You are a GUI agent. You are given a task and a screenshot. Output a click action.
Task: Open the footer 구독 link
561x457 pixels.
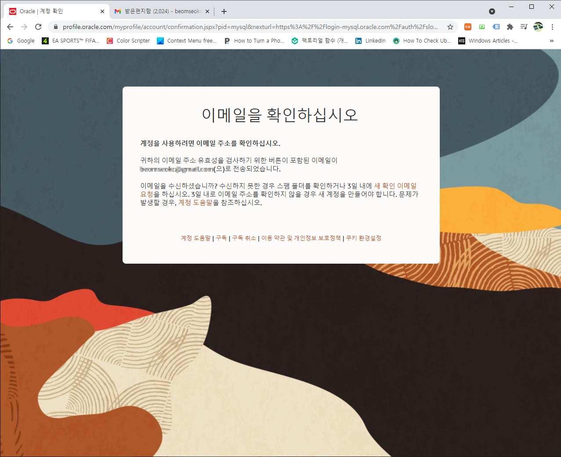(221, 238)
